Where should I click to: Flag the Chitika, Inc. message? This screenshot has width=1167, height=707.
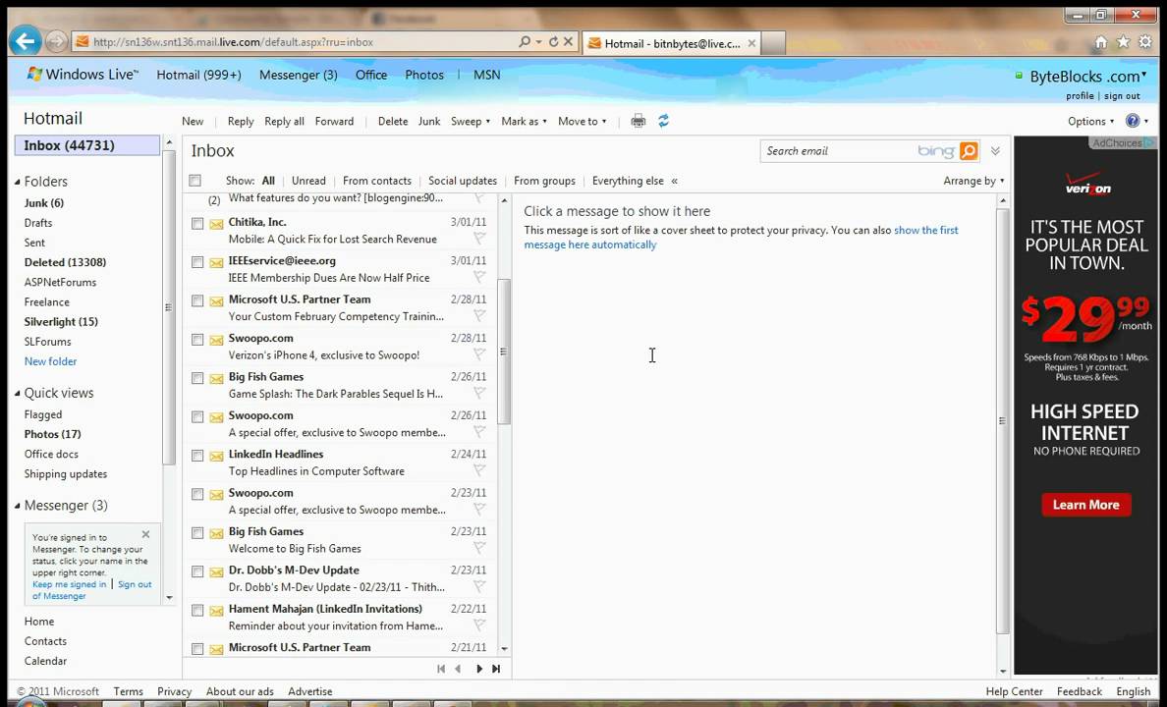479,239
